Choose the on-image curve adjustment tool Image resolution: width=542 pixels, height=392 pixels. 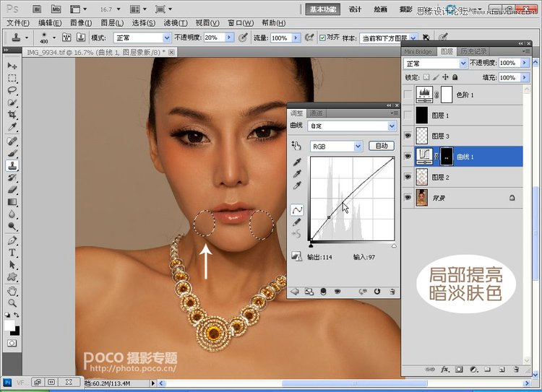tap(296, 146)
